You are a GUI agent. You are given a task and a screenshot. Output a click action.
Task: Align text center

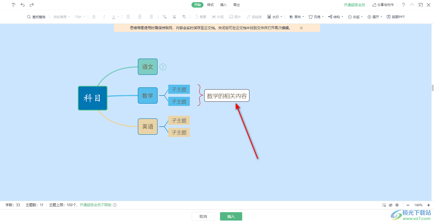coord(140,17)
